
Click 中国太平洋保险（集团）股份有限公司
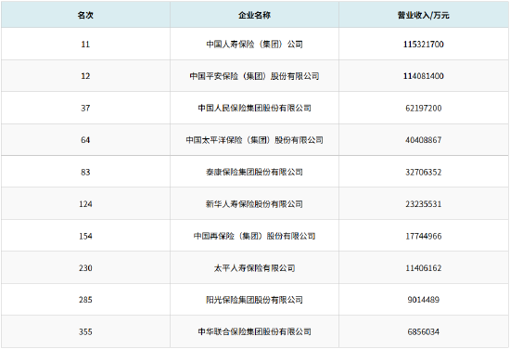click(x=254, y=139)
